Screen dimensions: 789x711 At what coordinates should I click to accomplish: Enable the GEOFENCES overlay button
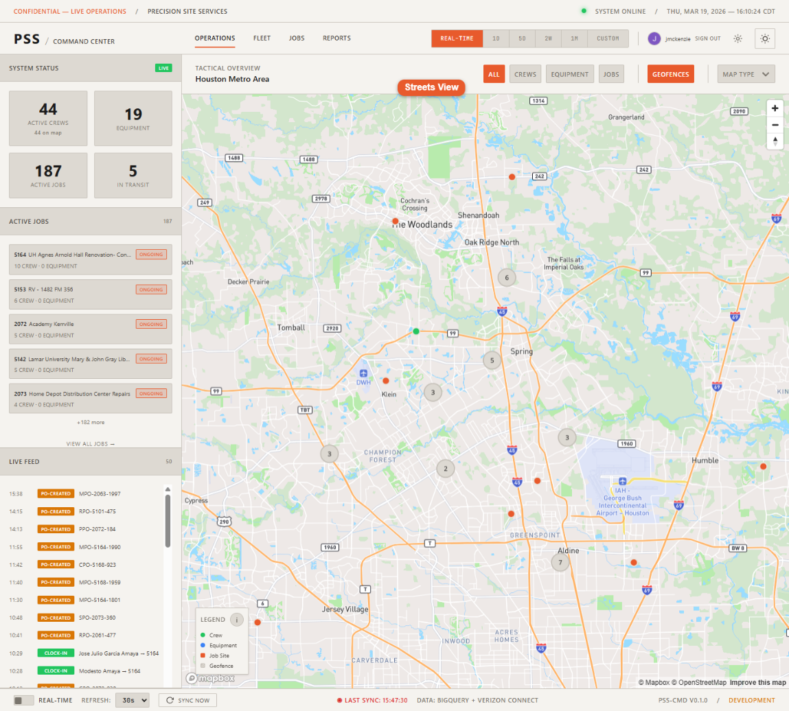pos(671,73)
